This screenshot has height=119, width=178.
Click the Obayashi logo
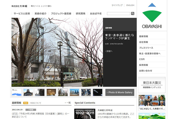click(x=152, y=16)
